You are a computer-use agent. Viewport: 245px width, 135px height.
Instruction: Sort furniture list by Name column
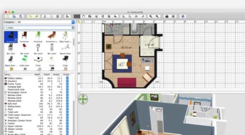pyautogui.click(x=7, y=75)
